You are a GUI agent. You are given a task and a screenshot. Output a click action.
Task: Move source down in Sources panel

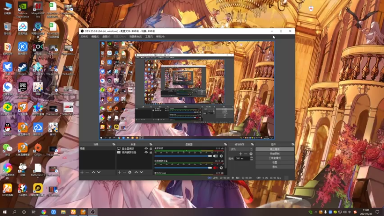click(x=141, y=172)
